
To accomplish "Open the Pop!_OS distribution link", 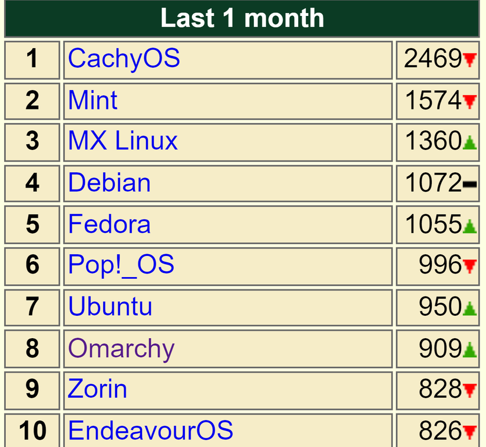I will pos(121,265).
